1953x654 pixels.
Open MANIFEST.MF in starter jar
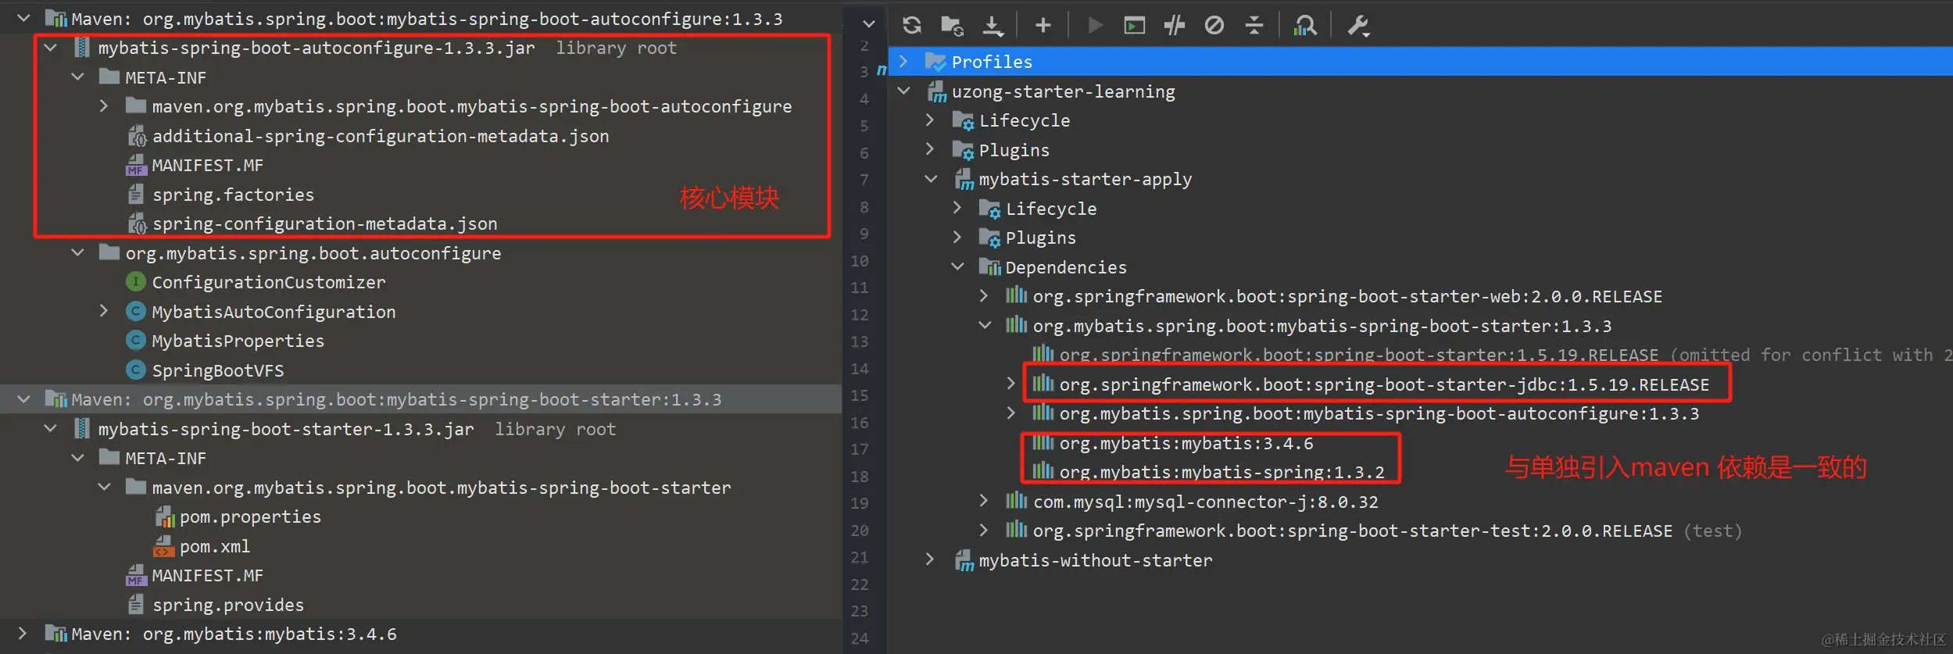point(207,575)
